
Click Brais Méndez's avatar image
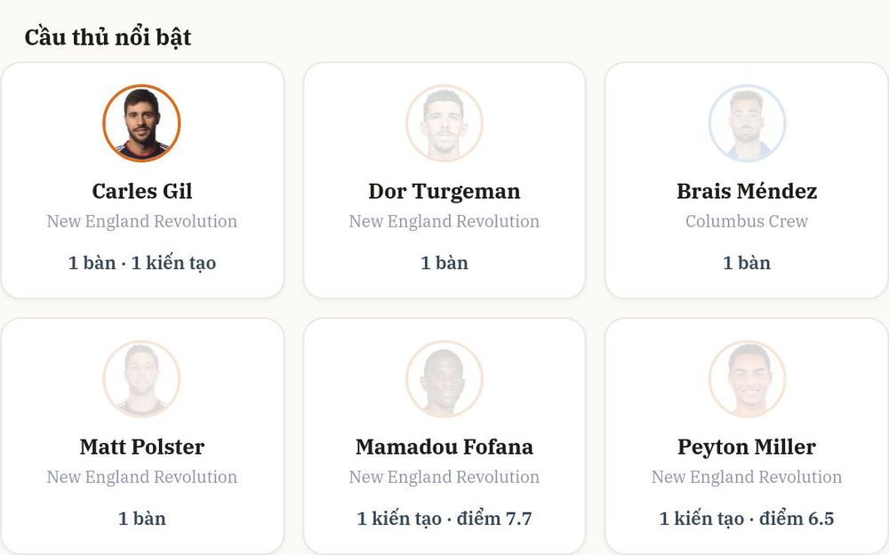[747, 123]
